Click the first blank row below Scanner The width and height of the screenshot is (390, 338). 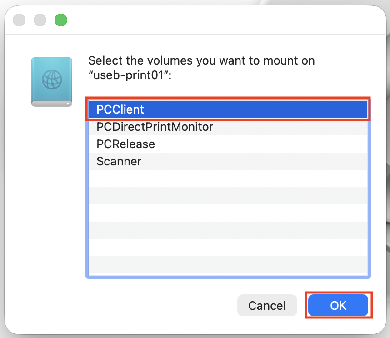227,179
